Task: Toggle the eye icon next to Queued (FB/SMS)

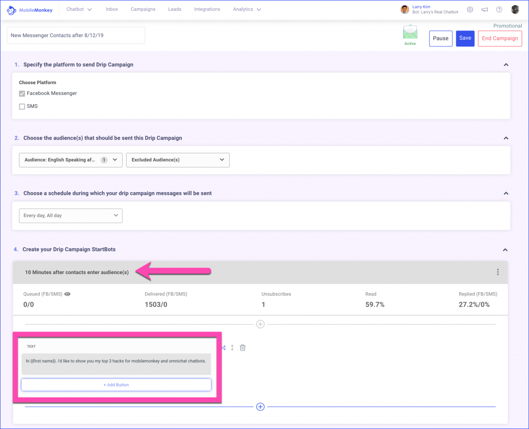Action: coord(68,294)
